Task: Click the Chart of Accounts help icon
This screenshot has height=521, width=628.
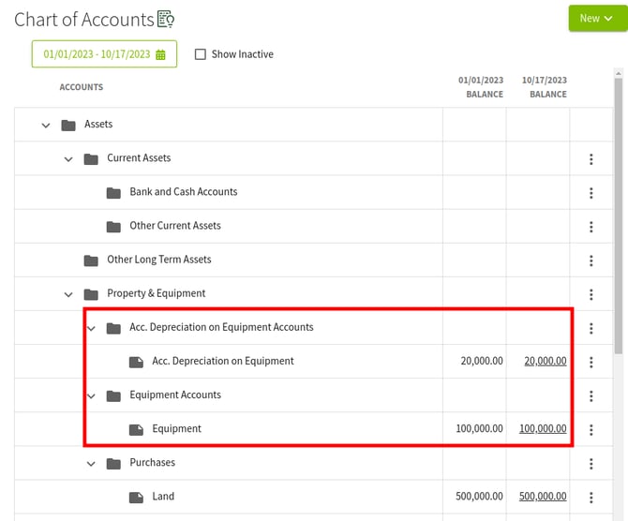Action: 166,20
